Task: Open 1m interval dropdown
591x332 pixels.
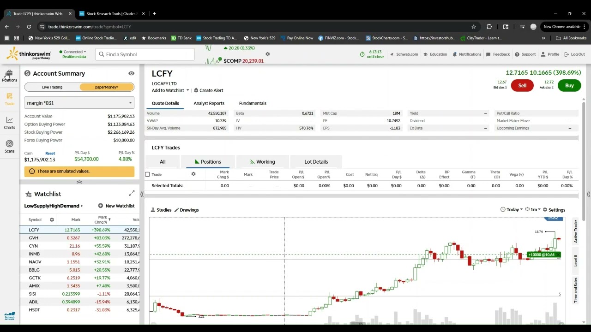Action: point(533,210)
